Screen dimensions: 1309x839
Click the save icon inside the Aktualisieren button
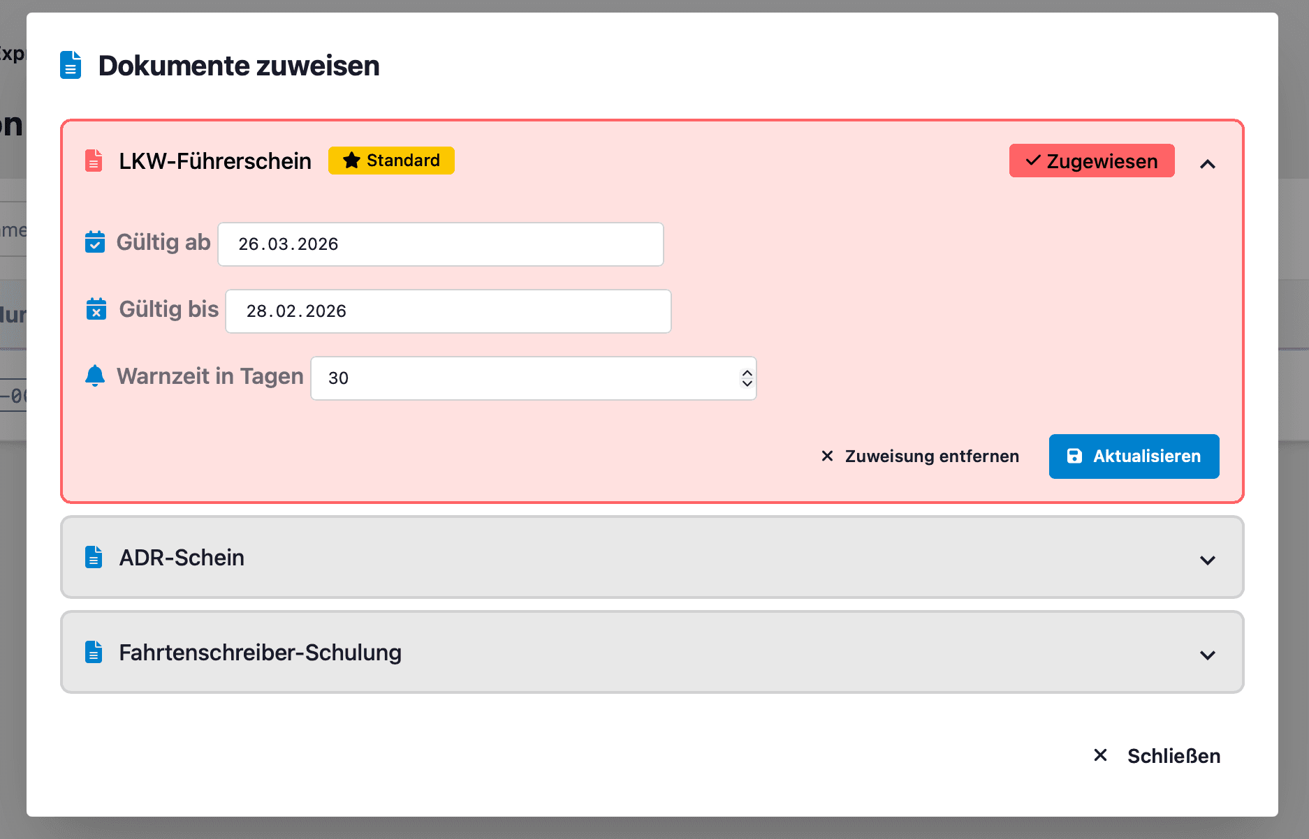pos(1076,456)
